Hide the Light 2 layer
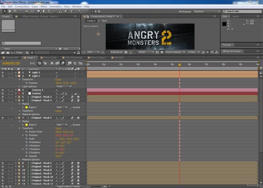 pyautogui.click(x=3, y=72)
